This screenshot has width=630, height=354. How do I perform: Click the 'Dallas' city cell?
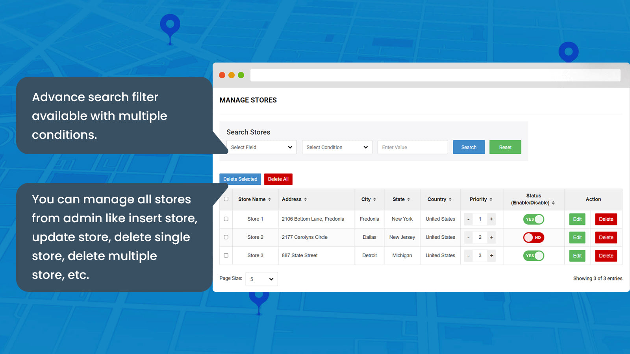click(x=369, y=237)
